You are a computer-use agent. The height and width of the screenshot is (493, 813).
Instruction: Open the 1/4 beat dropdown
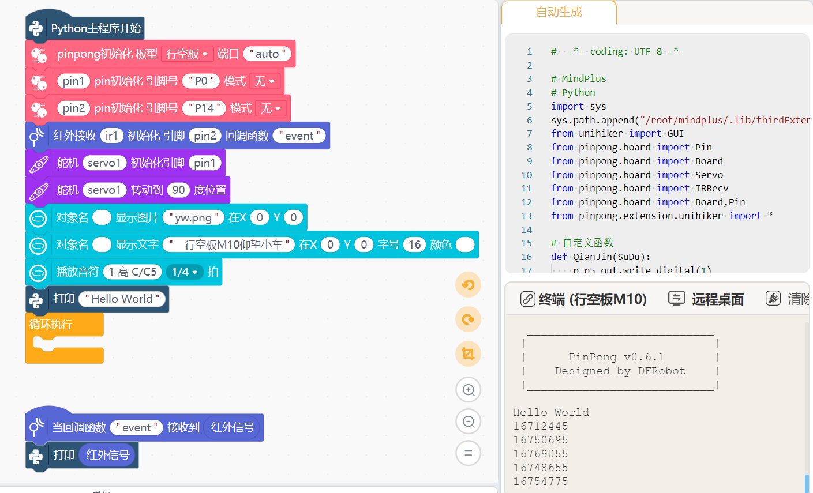184,272
